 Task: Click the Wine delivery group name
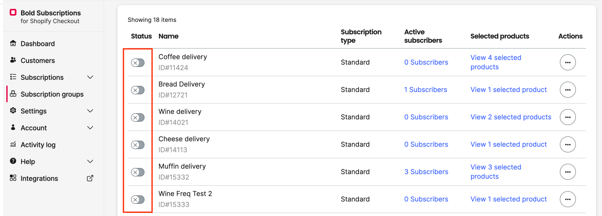pyautogui.click(x=180, y=112)
